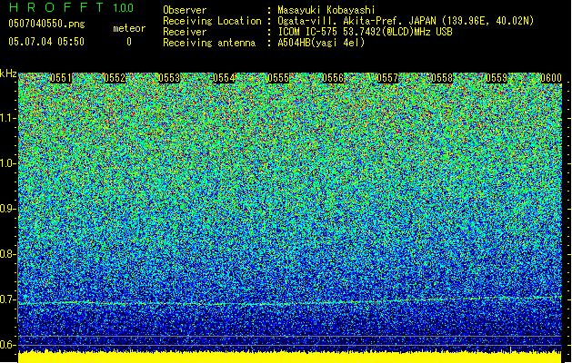The height and width of the screenshot is (363, 572).
Task: Click the 0.7 frequency axis label
Action: point(8,299)
